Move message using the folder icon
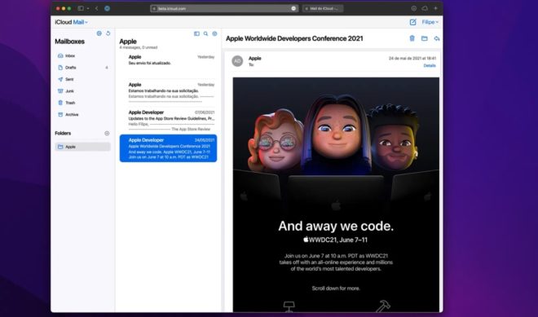 coord(425,38)
